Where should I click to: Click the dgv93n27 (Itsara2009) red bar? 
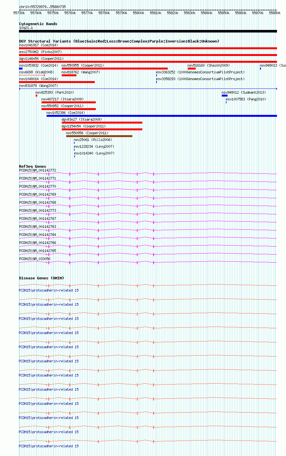[102, 123]
